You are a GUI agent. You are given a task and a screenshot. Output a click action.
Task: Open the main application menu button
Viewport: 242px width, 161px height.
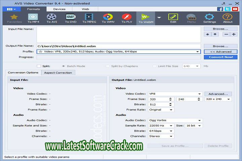click(x=11, y=9)
